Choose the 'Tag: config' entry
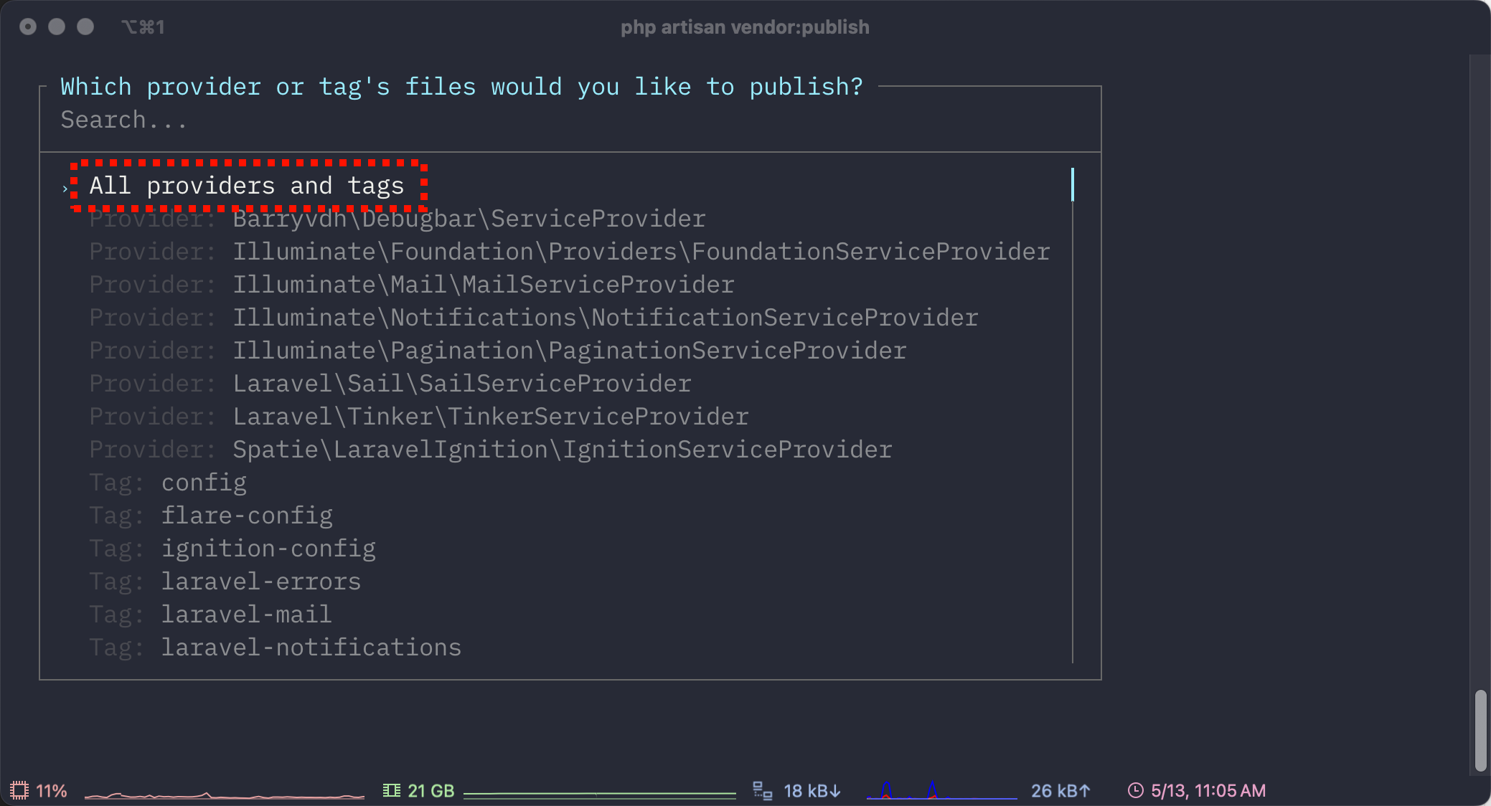 coord(168,483)
